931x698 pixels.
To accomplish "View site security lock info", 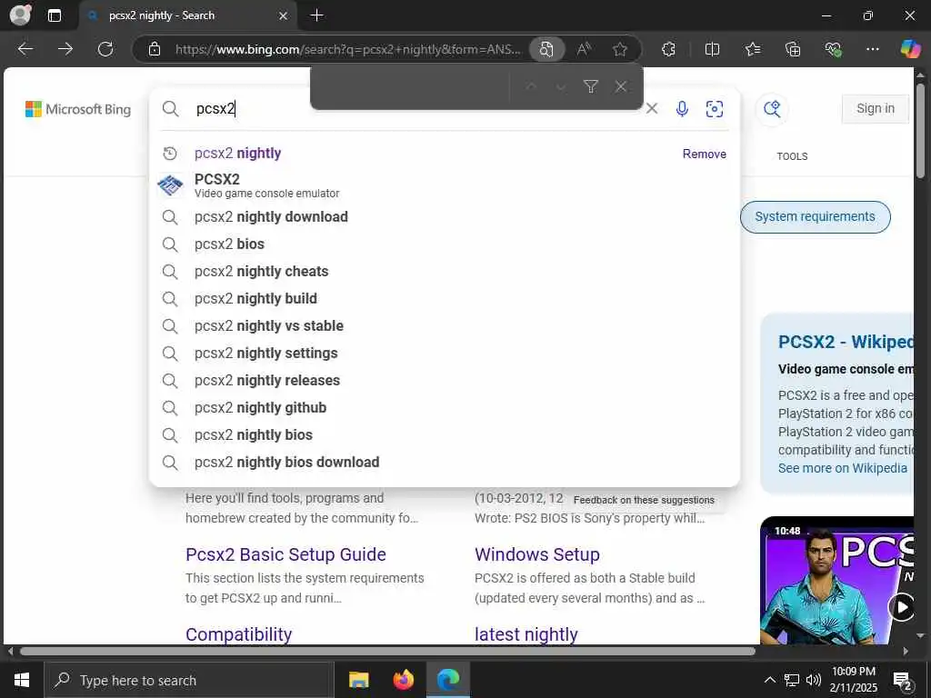I will [155, 49].
